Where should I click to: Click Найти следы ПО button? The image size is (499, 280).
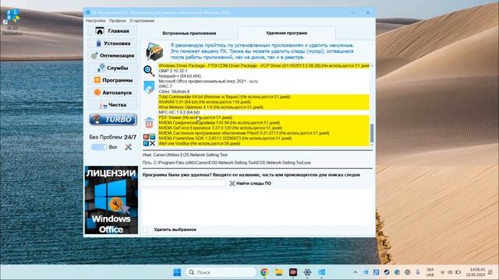(250, 184)
